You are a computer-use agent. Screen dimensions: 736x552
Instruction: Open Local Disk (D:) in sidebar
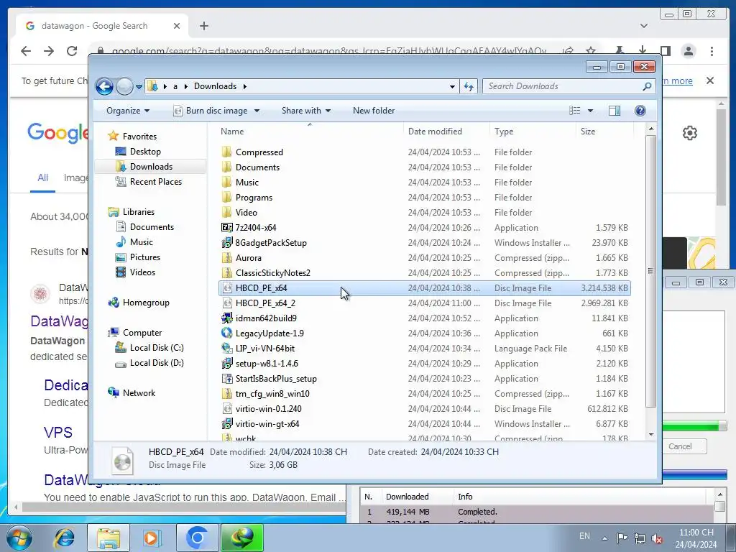[149, 363]
